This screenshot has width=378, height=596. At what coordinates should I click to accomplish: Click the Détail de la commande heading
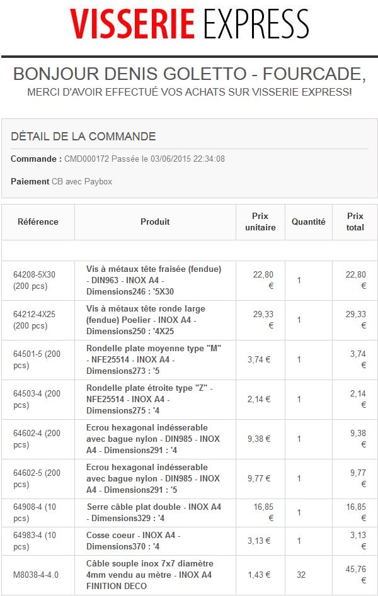[83, 137]
